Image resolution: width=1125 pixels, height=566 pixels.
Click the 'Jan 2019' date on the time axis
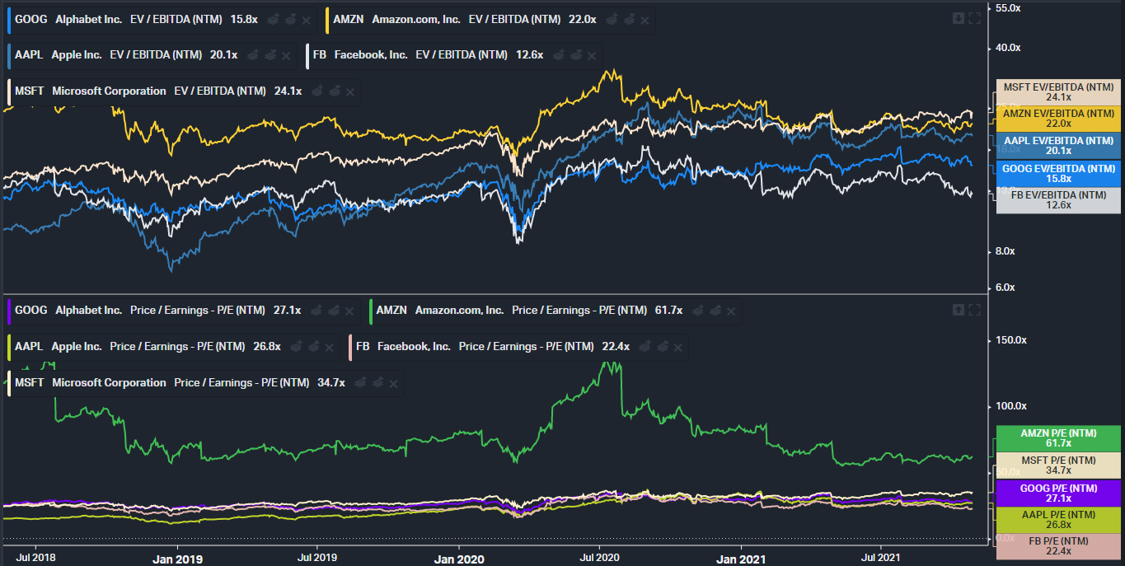click(x=177, y=559)
